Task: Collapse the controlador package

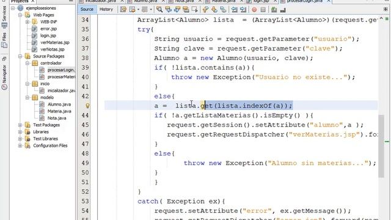Action: coord(27,63)
